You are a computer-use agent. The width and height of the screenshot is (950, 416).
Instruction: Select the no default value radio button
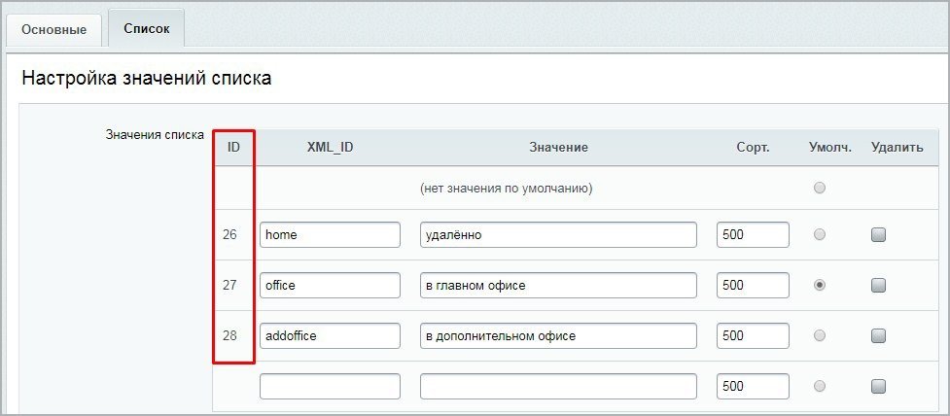820,188
